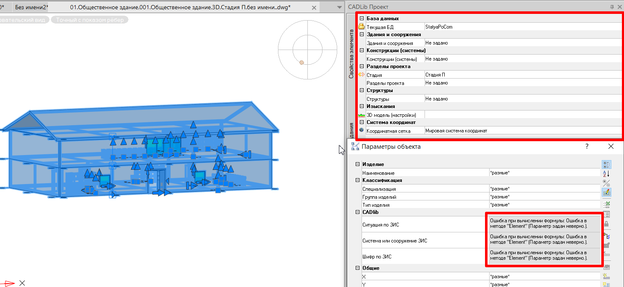Open the document tabs list dropdown arrow
624x287 pixels.
coord(339,8)
